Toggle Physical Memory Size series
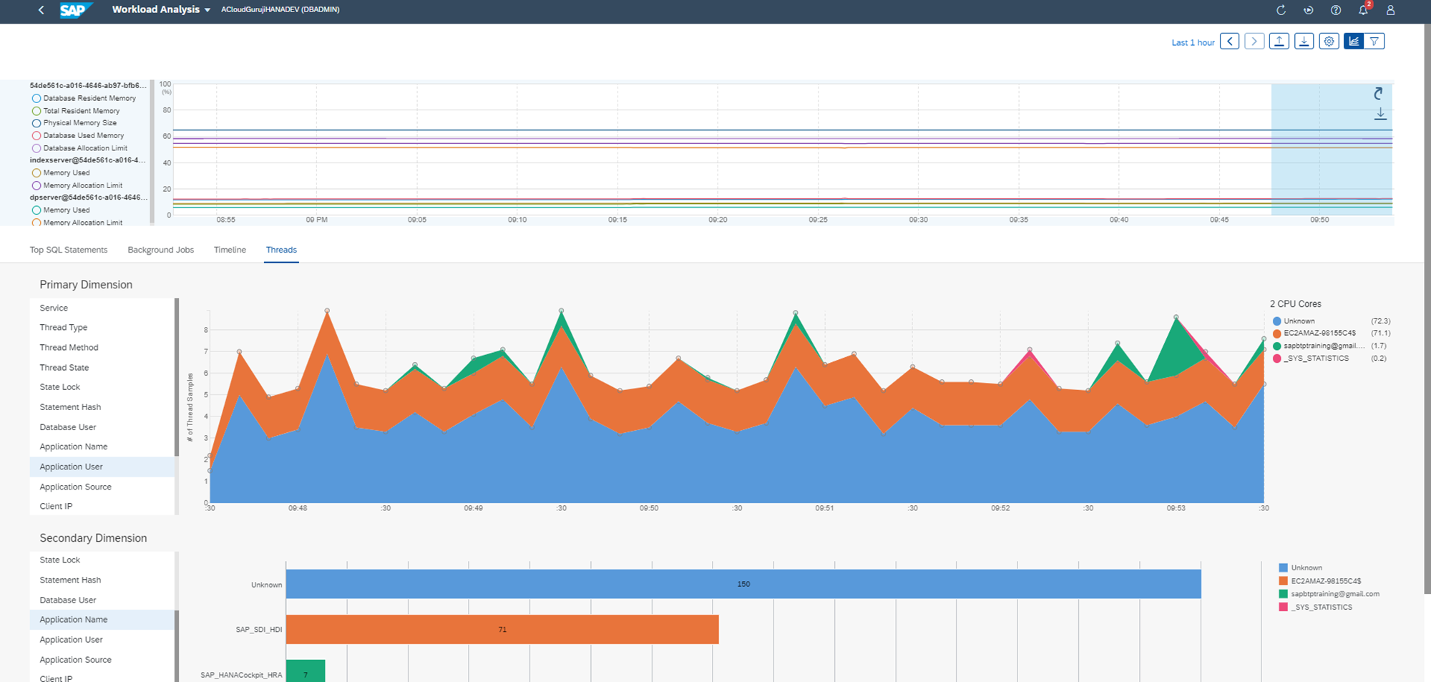 pyautogui.click(x=36, y=123)
